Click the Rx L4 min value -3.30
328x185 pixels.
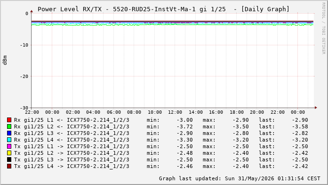185,140
